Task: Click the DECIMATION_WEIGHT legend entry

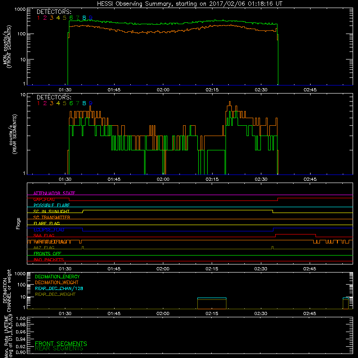Action: click(57, 282)
